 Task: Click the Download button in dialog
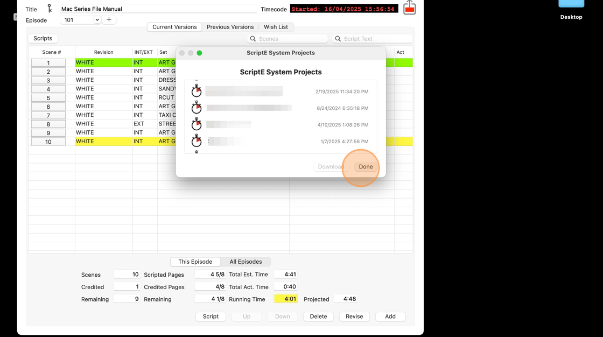tap(331, 166)
